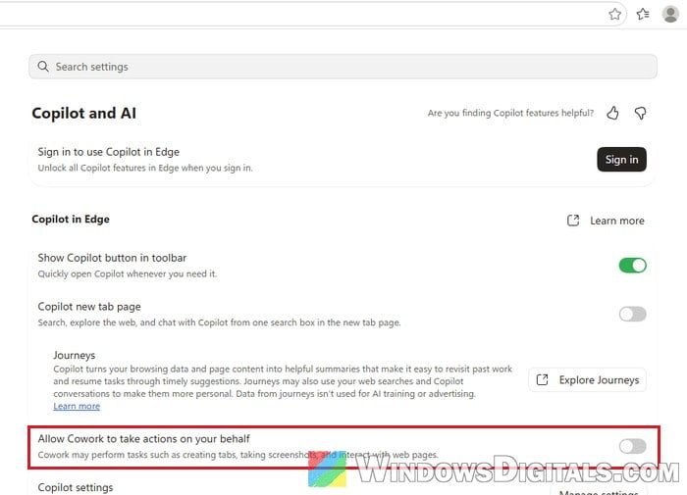Open the Learn more link under Journeys
The image size is (687, 495).
77,406
